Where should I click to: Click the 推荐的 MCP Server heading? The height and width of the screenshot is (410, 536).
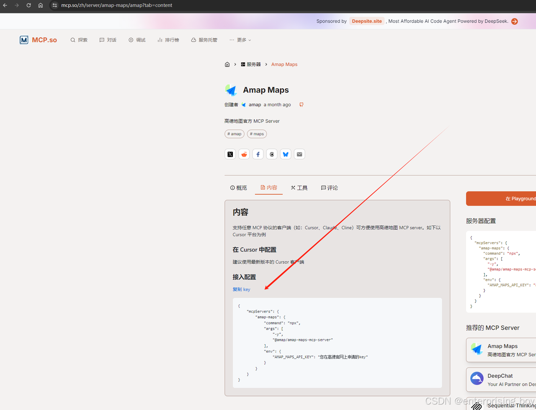[x=492, y=328]
